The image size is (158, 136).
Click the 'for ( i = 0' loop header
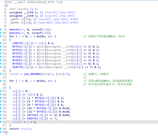pyautogui.click(x=33, y=36)
